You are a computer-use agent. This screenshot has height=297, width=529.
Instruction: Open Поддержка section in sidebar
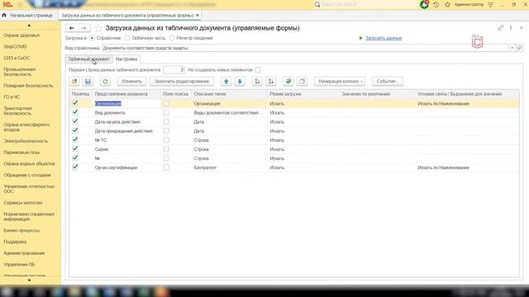[15, 242]
